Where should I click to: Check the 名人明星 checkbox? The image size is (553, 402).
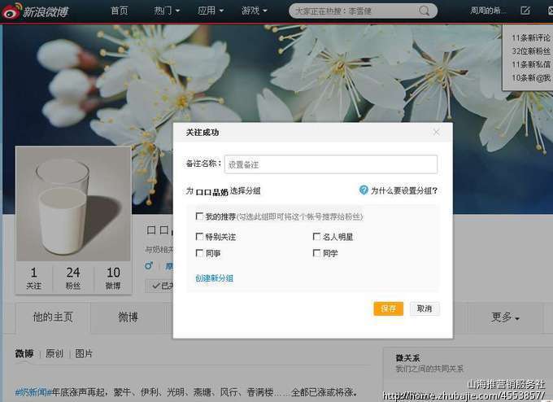click(x=316, y=236)
